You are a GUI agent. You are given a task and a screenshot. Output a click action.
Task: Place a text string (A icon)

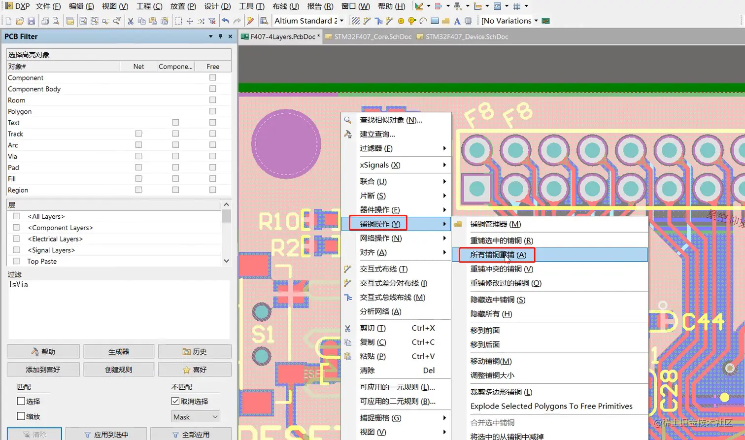[x=457, y=21]
